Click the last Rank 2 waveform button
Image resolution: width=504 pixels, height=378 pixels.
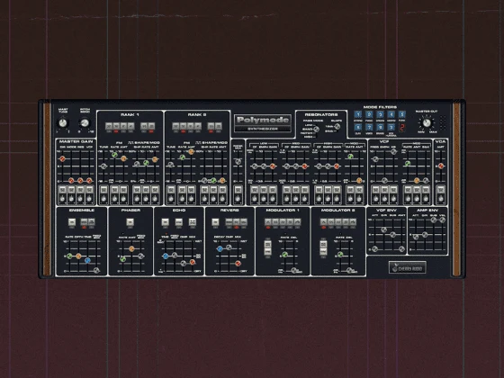(219, 126)
